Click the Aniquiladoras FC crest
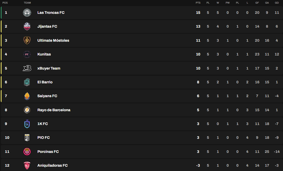 click(x=27, y=165)
